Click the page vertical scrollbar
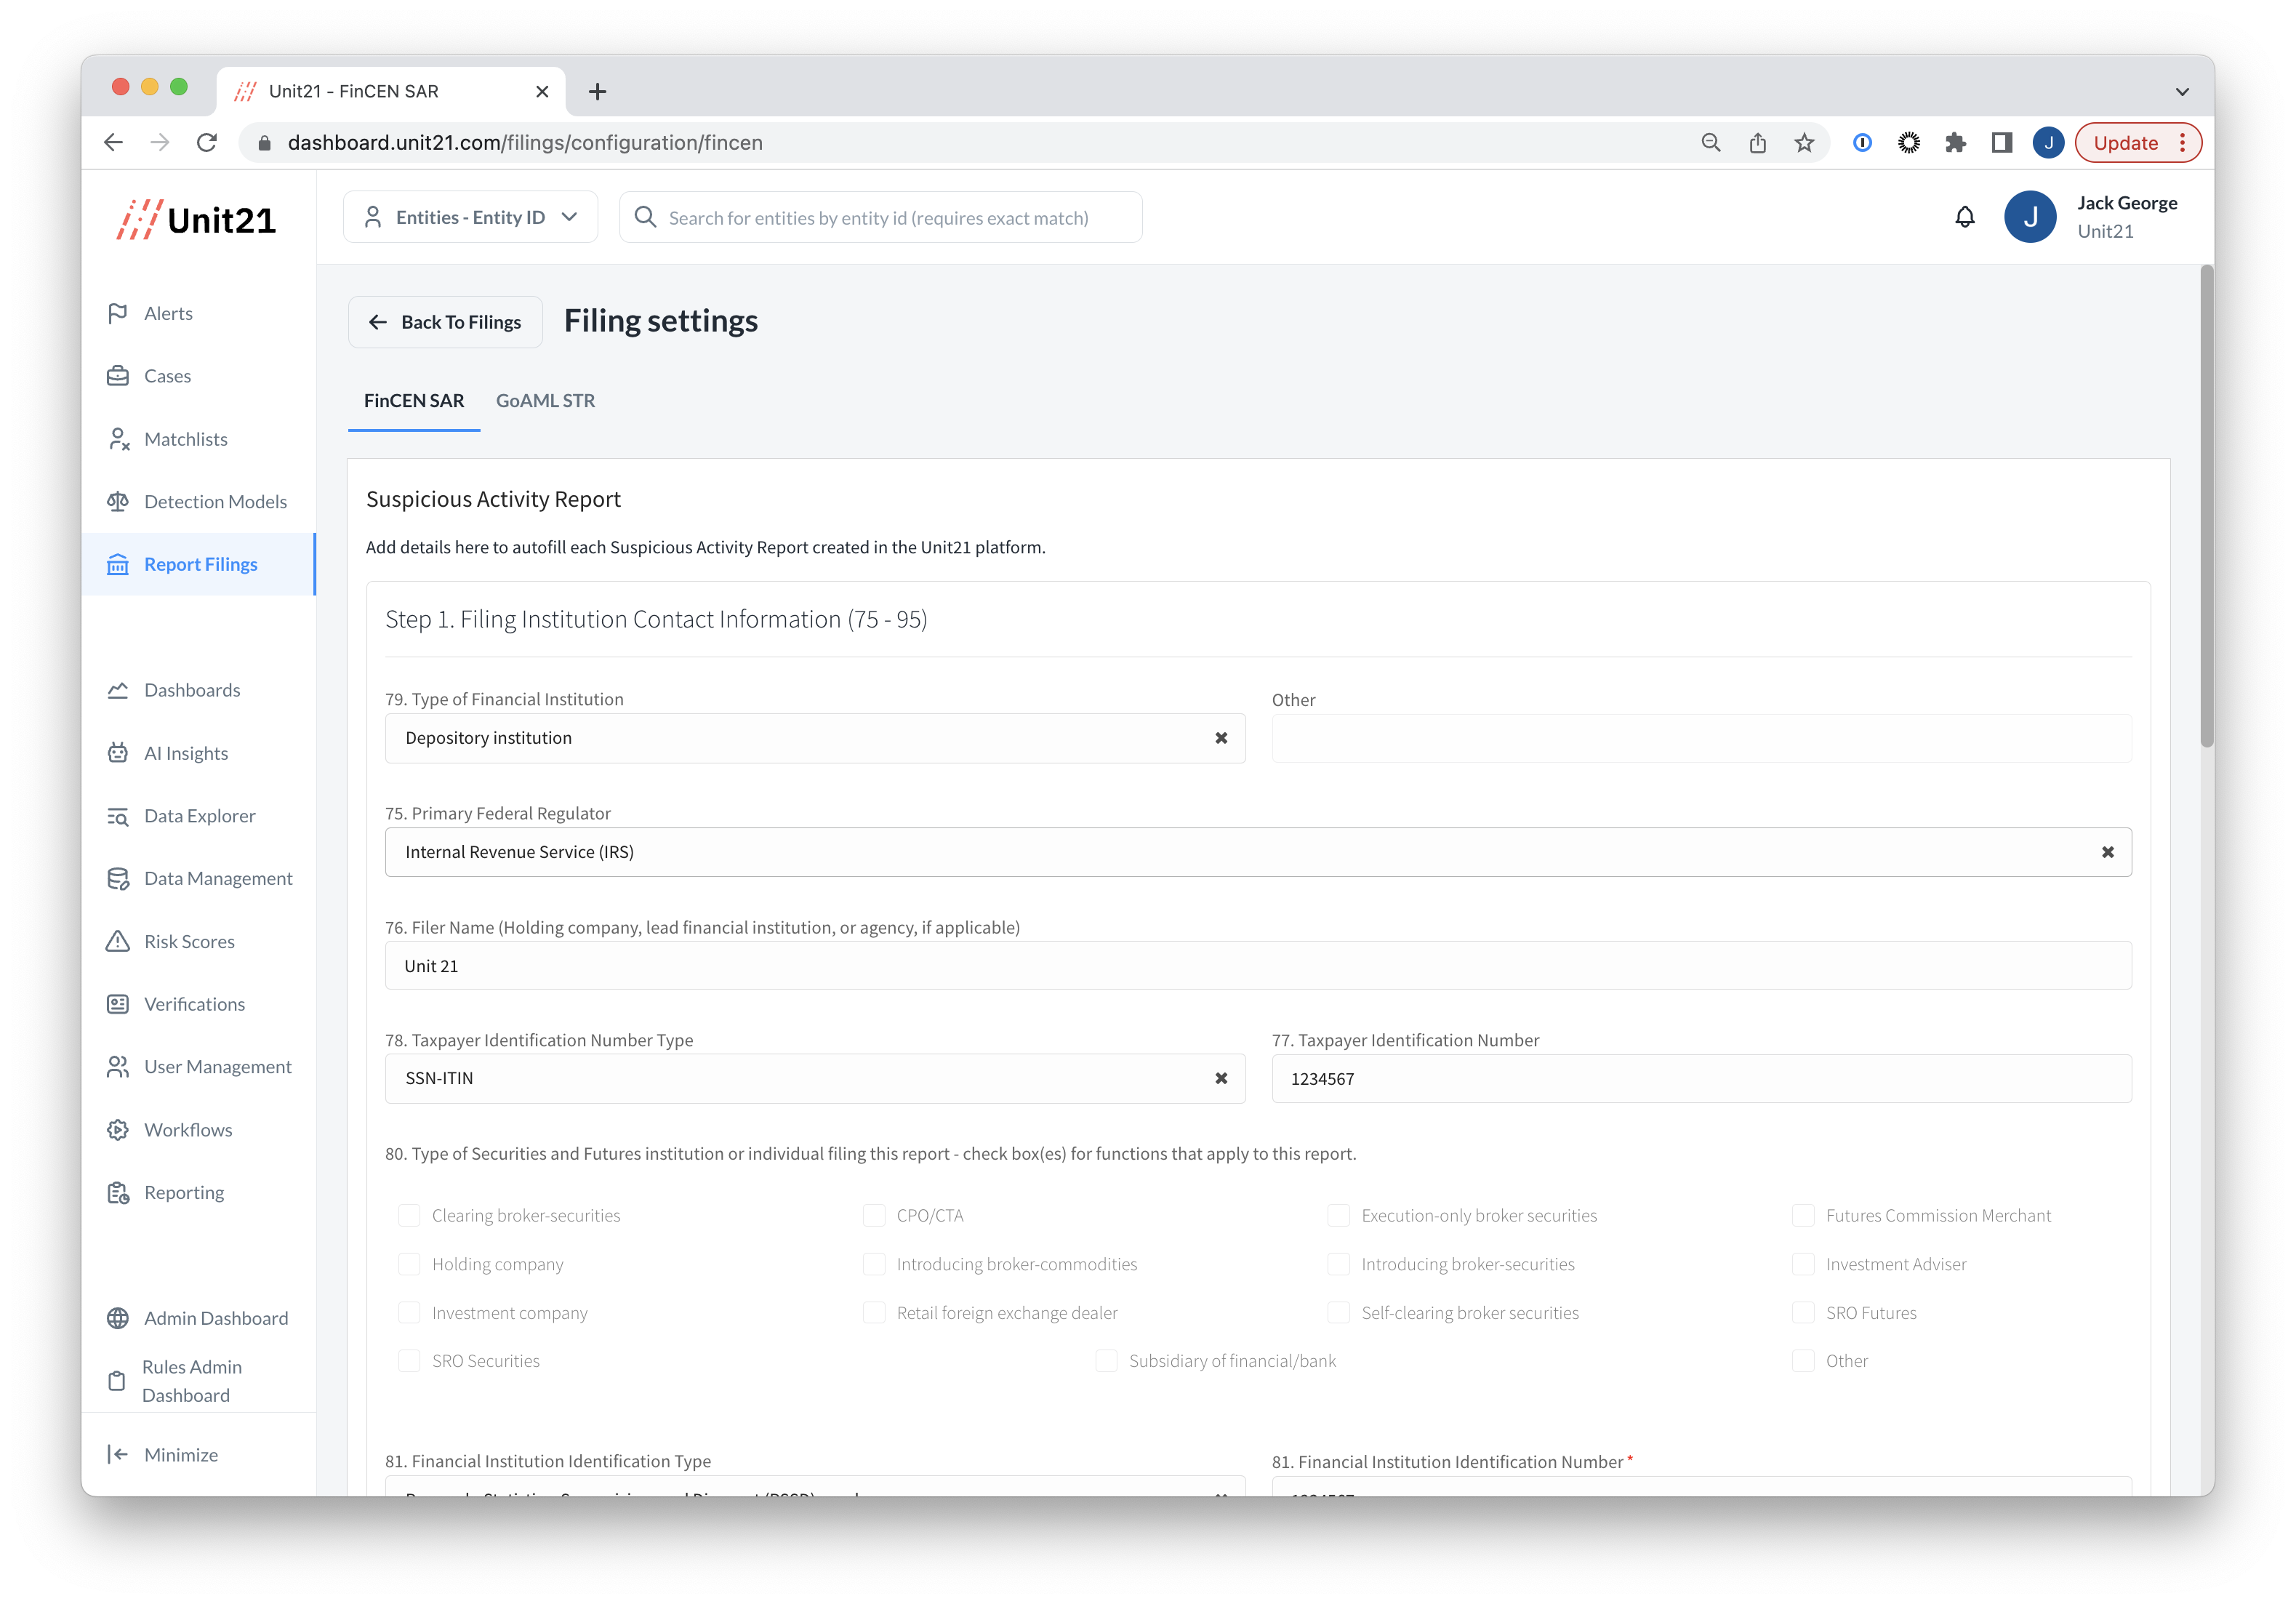Viewport: 2296px width, 1604px height. [2206, 506]
